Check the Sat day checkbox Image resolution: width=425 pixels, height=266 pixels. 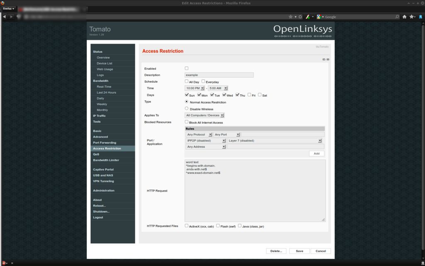[260, 95]
